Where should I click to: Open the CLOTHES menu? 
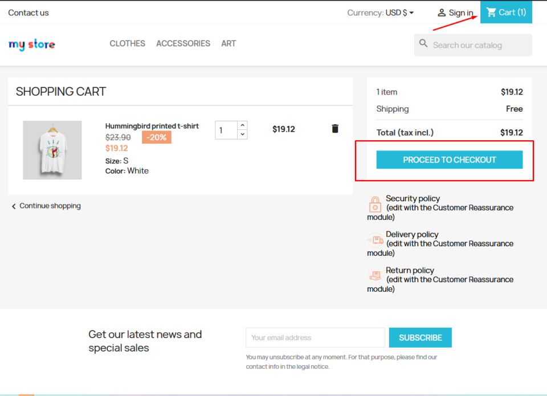click(127, 43)
